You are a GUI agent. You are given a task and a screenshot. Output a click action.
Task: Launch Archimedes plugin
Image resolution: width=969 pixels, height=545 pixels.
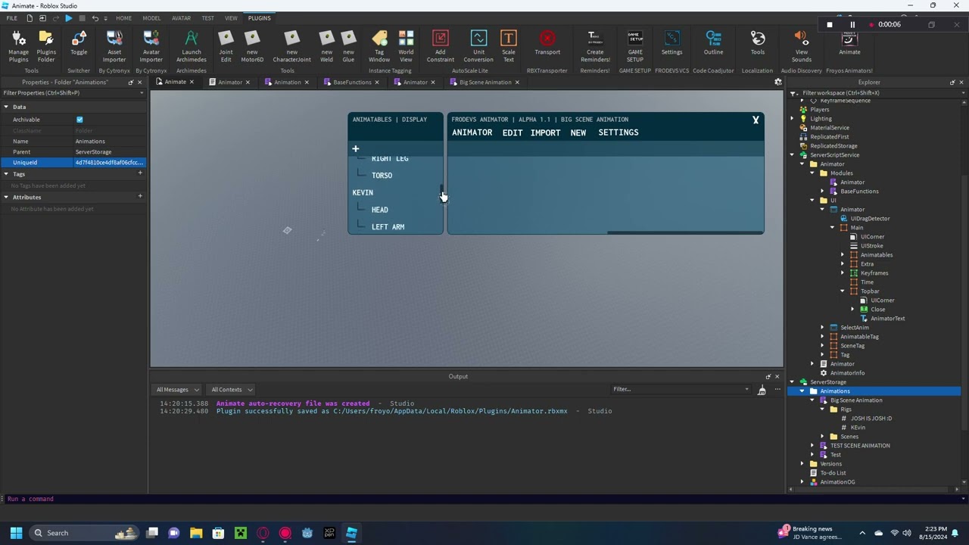point(192,47)
